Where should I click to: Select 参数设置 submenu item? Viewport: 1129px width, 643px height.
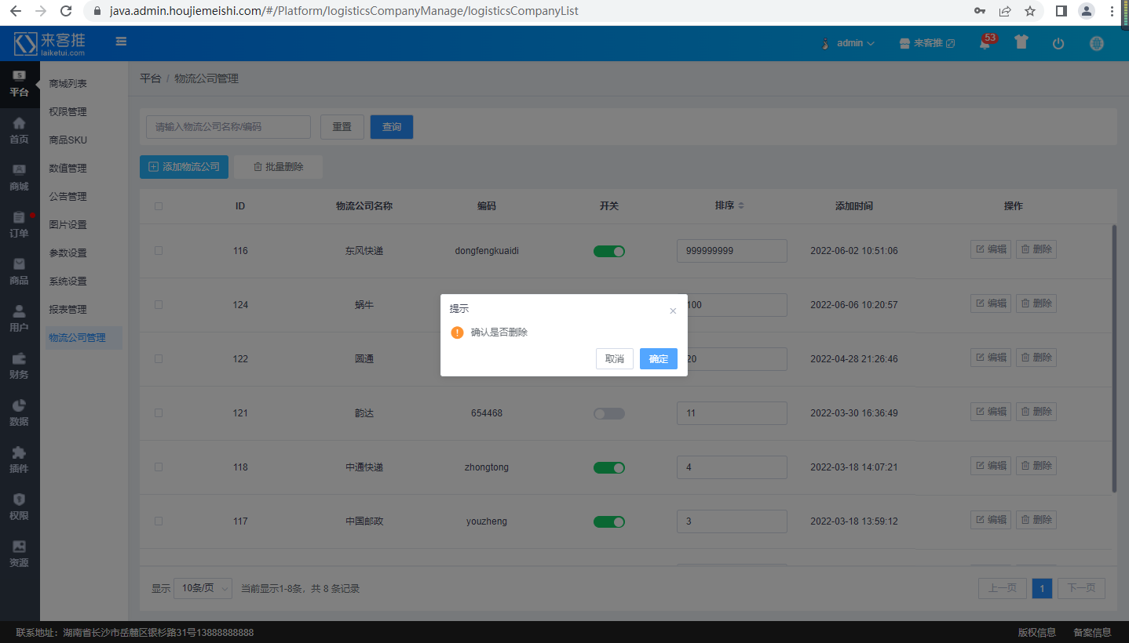(68, 253)
